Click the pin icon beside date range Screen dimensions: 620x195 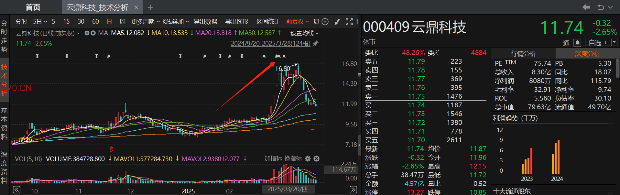click(x=316, y=43)
